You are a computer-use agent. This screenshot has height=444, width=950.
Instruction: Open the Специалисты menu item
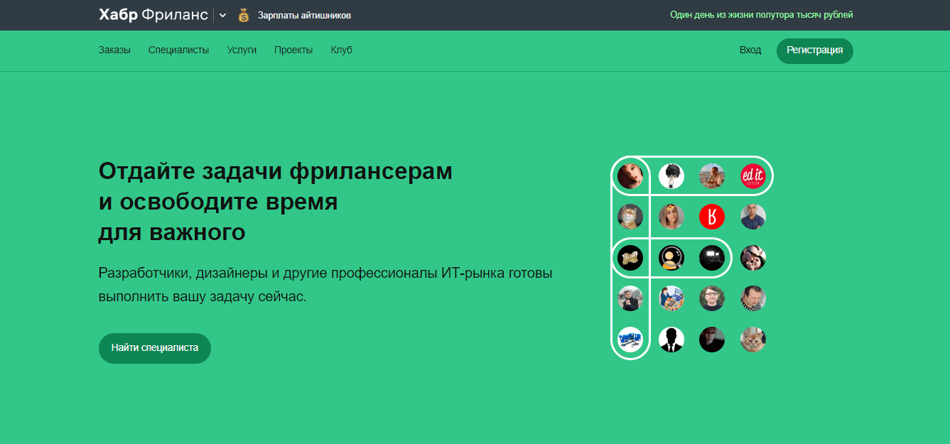[179, 50]
